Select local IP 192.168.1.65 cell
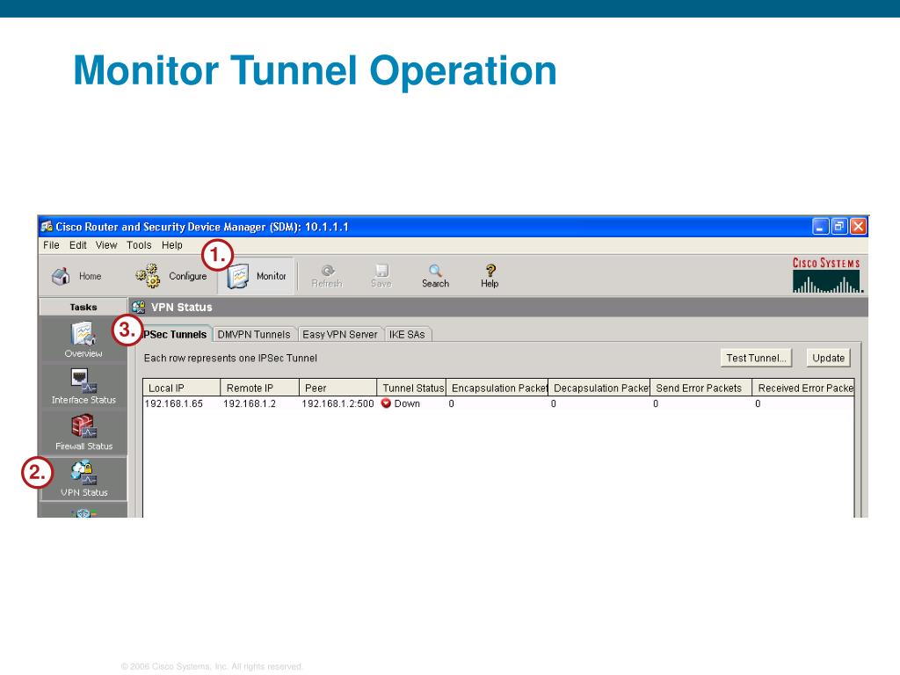The image size is (900, 675). pyautogui.click(x=173, y=403)
